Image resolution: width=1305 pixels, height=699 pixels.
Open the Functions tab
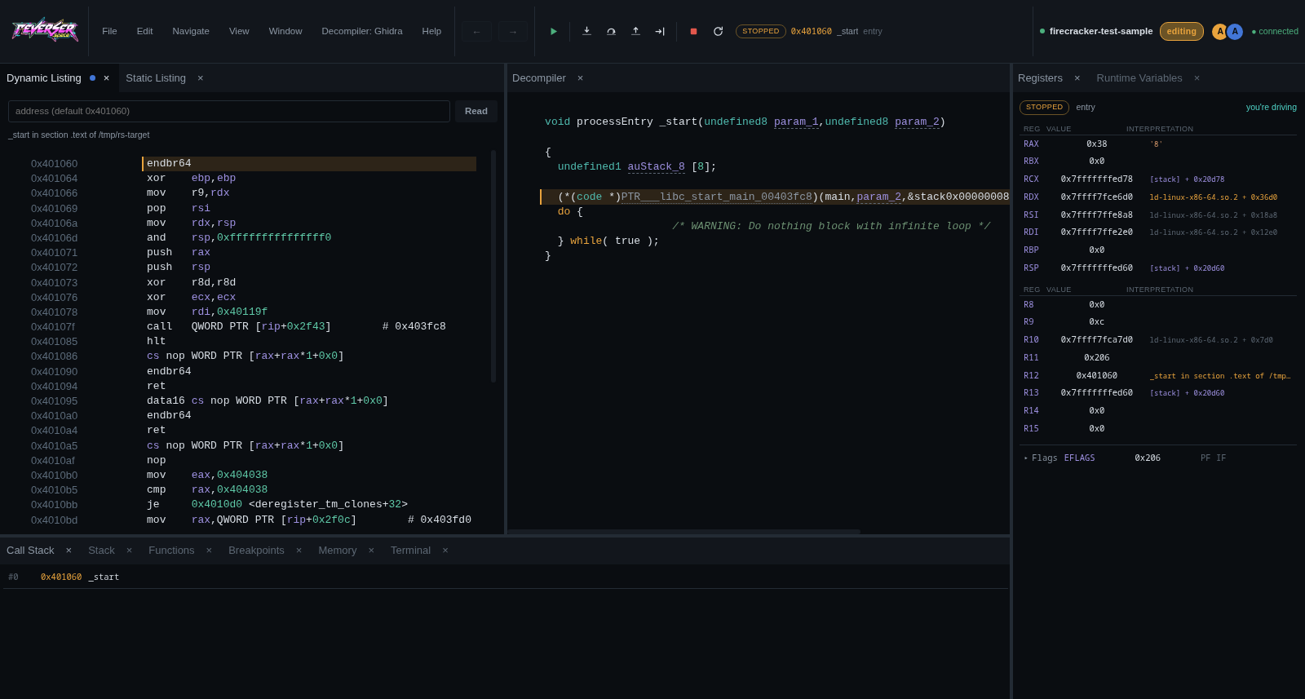pyautogui.click(x=171, y=551)
